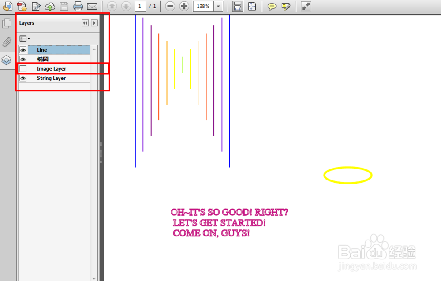The width and height of the screenshot is (441, 281).
Task: Click the text LET'S GET STARTED!
Action: [x=219, y=223]
